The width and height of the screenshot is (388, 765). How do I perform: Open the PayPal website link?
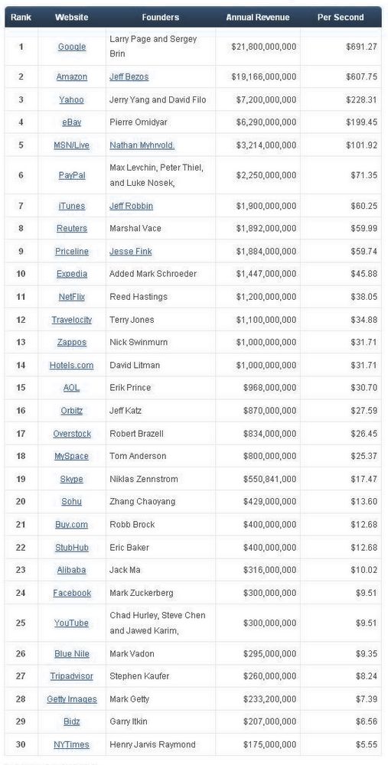coord(72,174)
